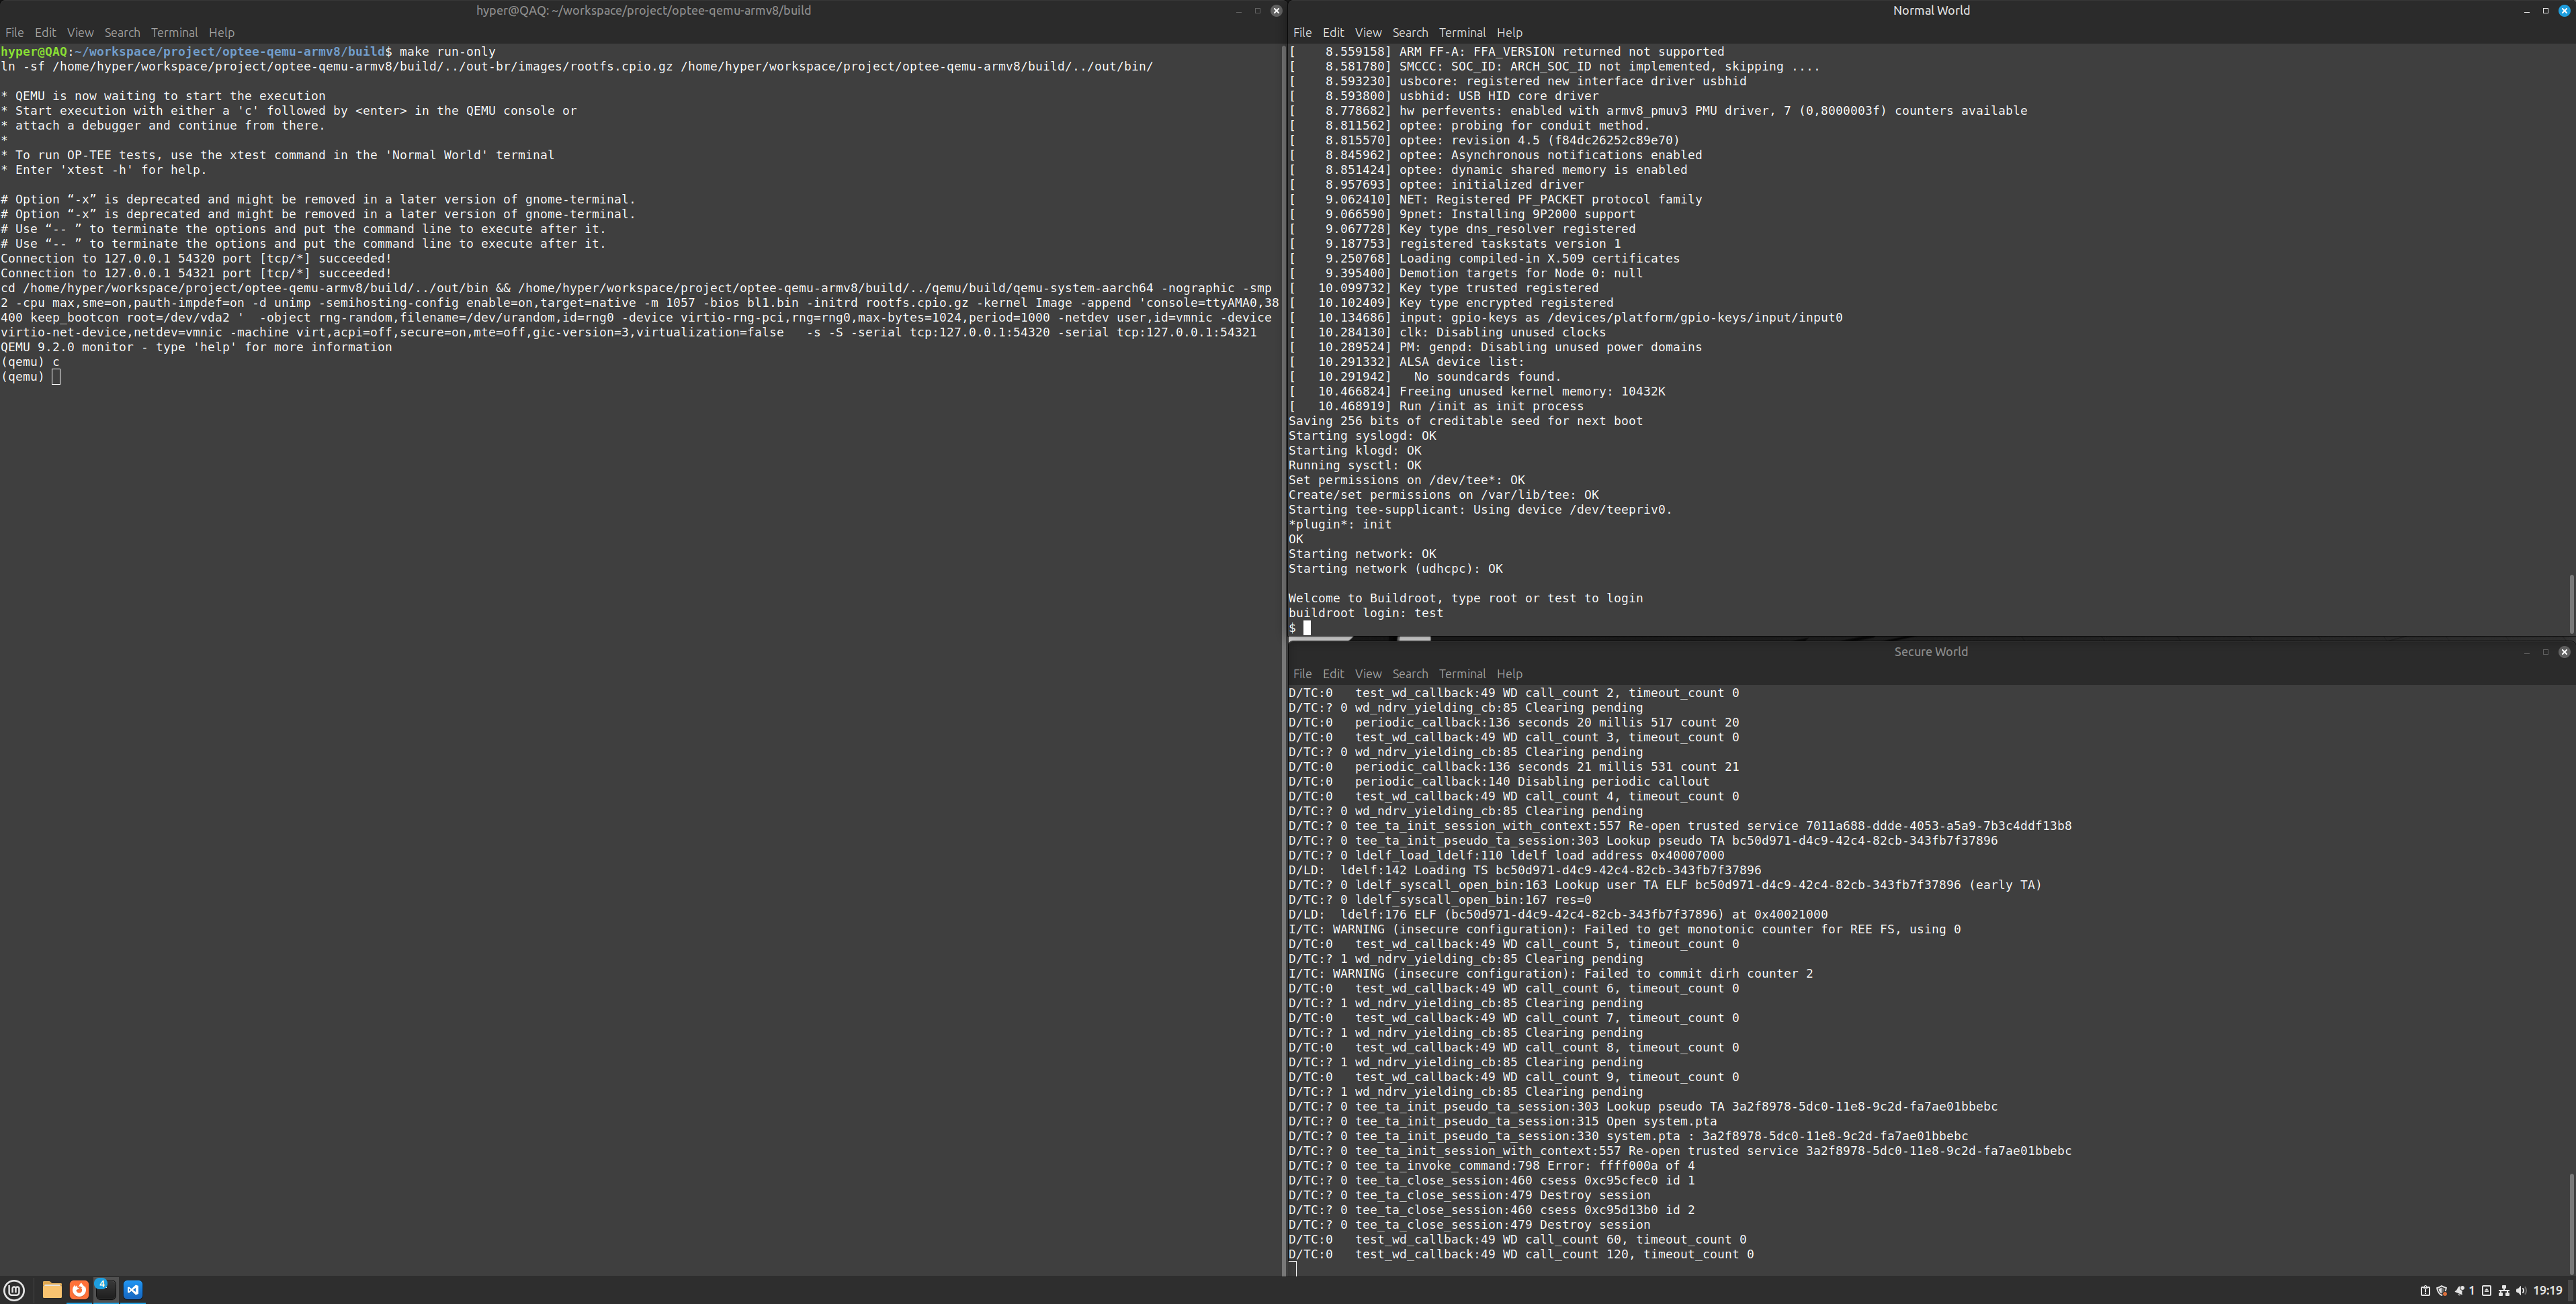
Task: Open the View menu in Normal World window
Action: point(1368,32)
